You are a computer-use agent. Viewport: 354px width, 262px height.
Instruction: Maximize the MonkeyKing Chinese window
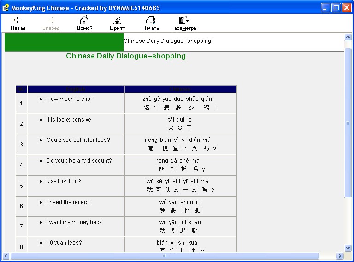click(336, 8)
